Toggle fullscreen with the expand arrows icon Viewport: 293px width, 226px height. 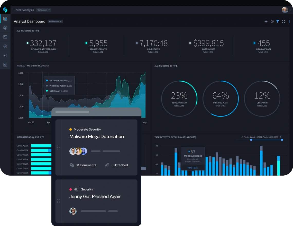point(283,21)
